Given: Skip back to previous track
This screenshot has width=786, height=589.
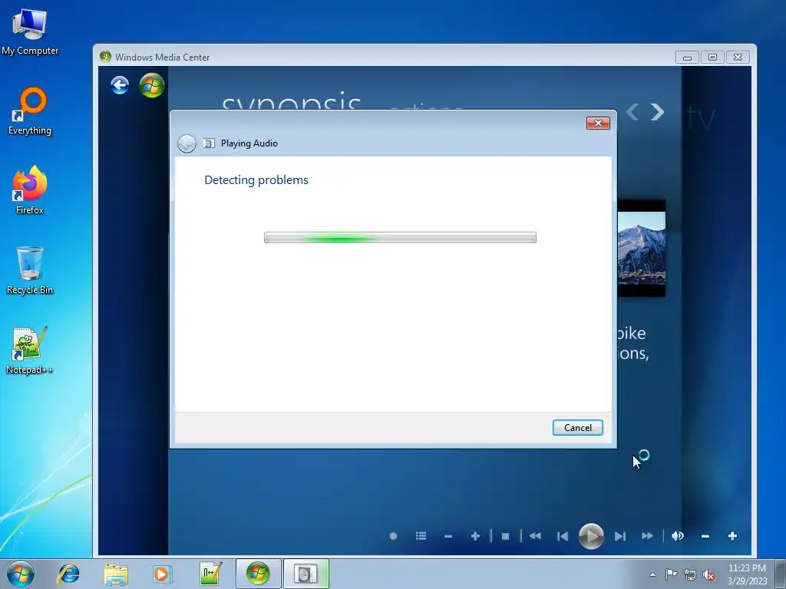Looking at the screenshot, I should (563, 536).
